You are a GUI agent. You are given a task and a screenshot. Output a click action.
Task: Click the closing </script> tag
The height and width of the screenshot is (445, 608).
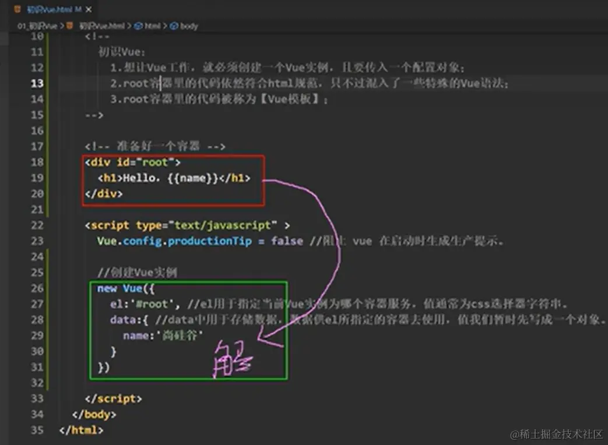(x=114, y=398)
